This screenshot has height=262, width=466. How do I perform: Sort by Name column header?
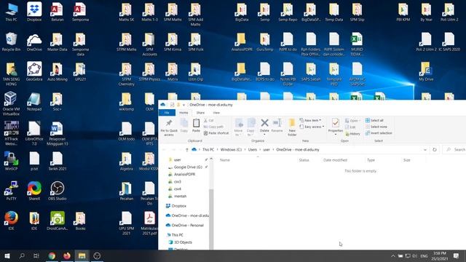click(x=225, y=160)
